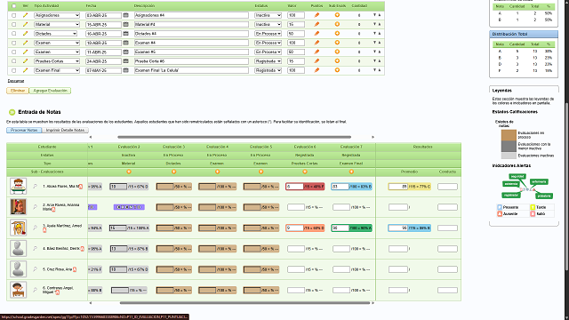Click the horizontal scrollbar below the grades table
This screenshot has height=320, width=569.
point(245,302)
